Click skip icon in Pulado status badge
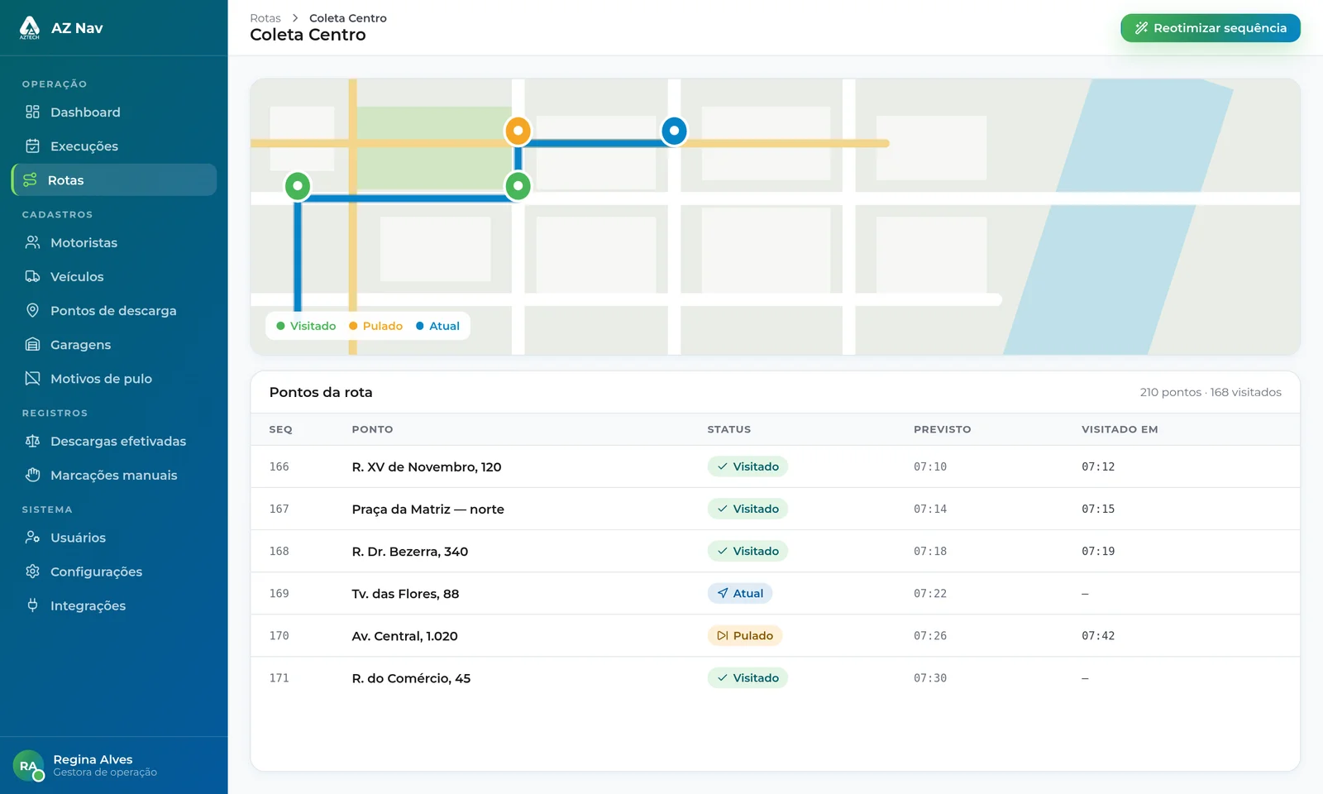 [722, 635]
